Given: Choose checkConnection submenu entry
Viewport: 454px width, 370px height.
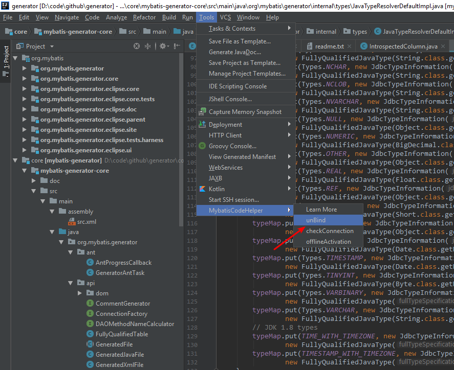Looking at the screenshot, I should [328, 230].
